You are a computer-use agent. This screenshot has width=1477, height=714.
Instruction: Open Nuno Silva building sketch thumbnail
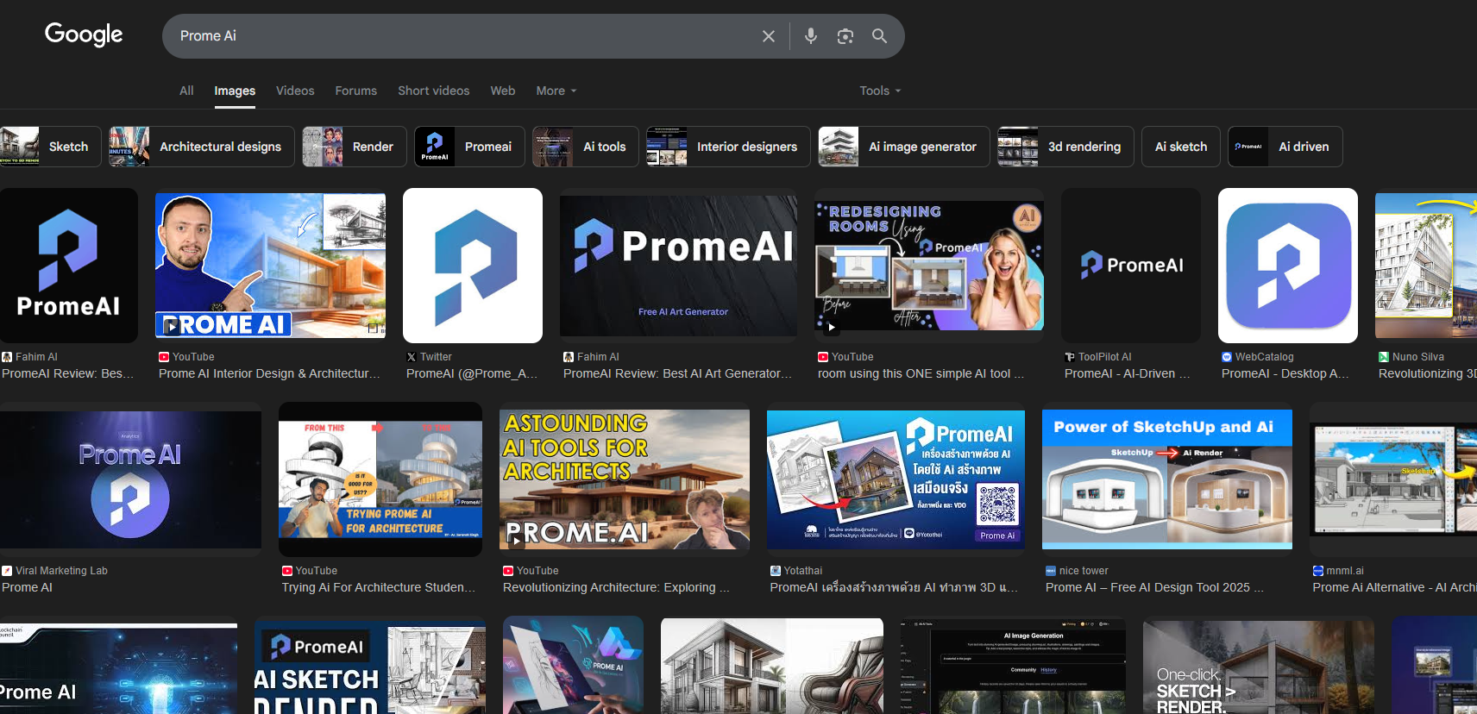[x=1426, y=266]
